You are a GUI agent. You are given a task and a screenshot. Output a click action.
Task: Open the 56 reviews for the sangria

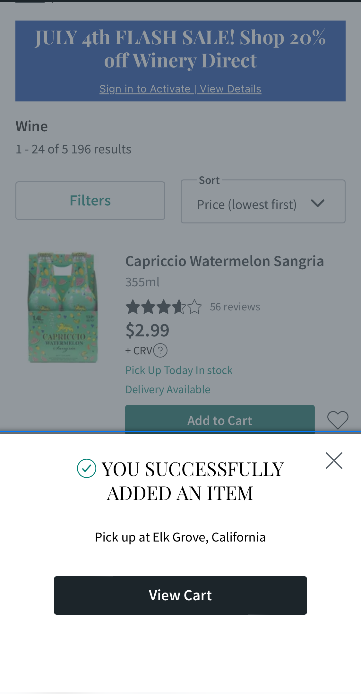235,307
